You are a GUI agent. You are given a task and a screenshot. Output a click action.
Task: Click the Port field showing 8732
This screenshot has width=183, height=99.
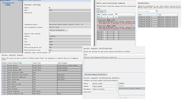70,39
